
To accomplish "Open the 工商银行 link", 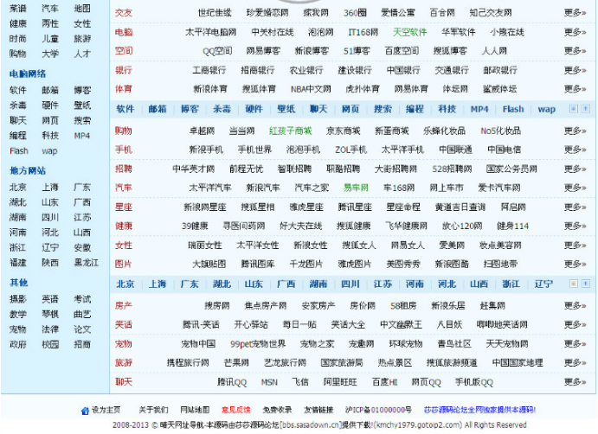I will [209, 70].
